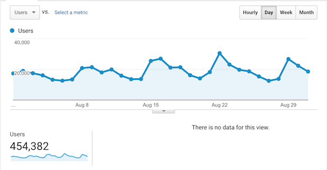This screenshot has width=327, height=170.
Task: Expand the chart annotations drawer arrow
Action: 163,111
